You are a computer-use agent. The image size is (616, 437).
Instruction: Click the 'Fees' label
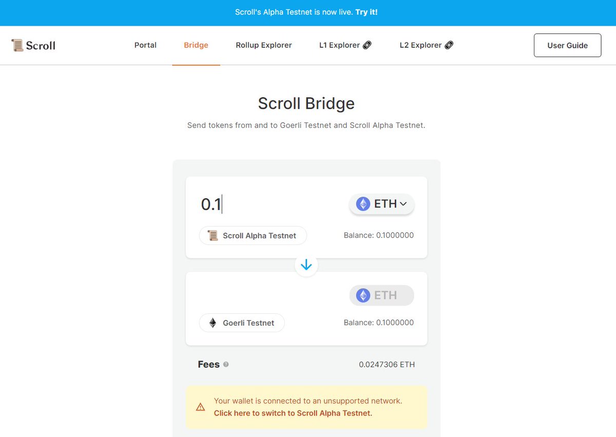pos(209,364)
